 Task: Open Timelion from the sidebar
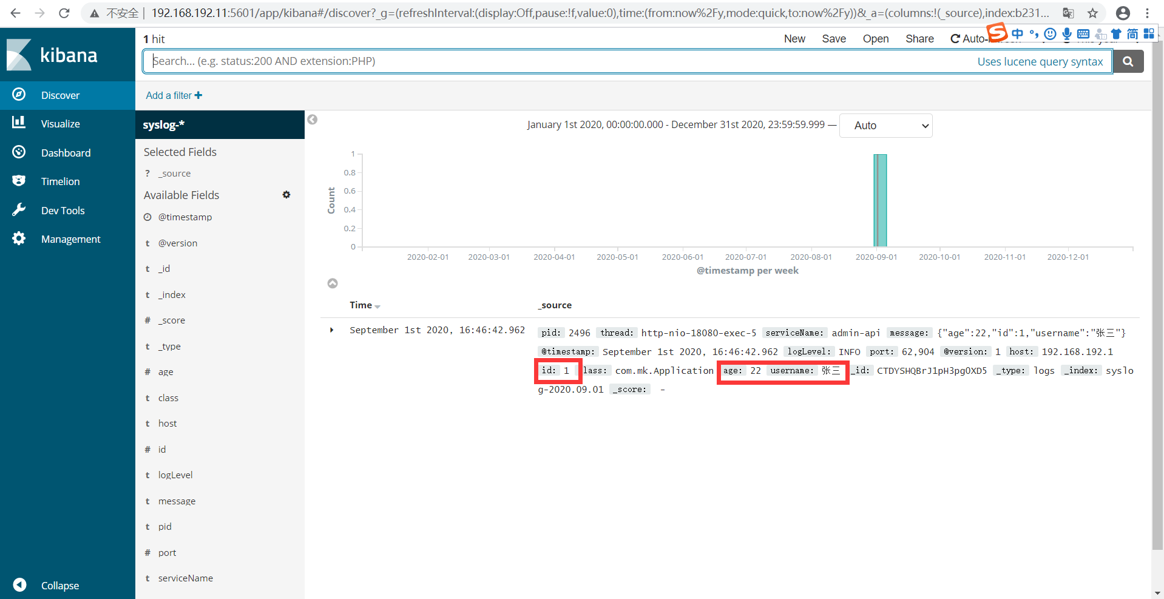pos(19,181)
